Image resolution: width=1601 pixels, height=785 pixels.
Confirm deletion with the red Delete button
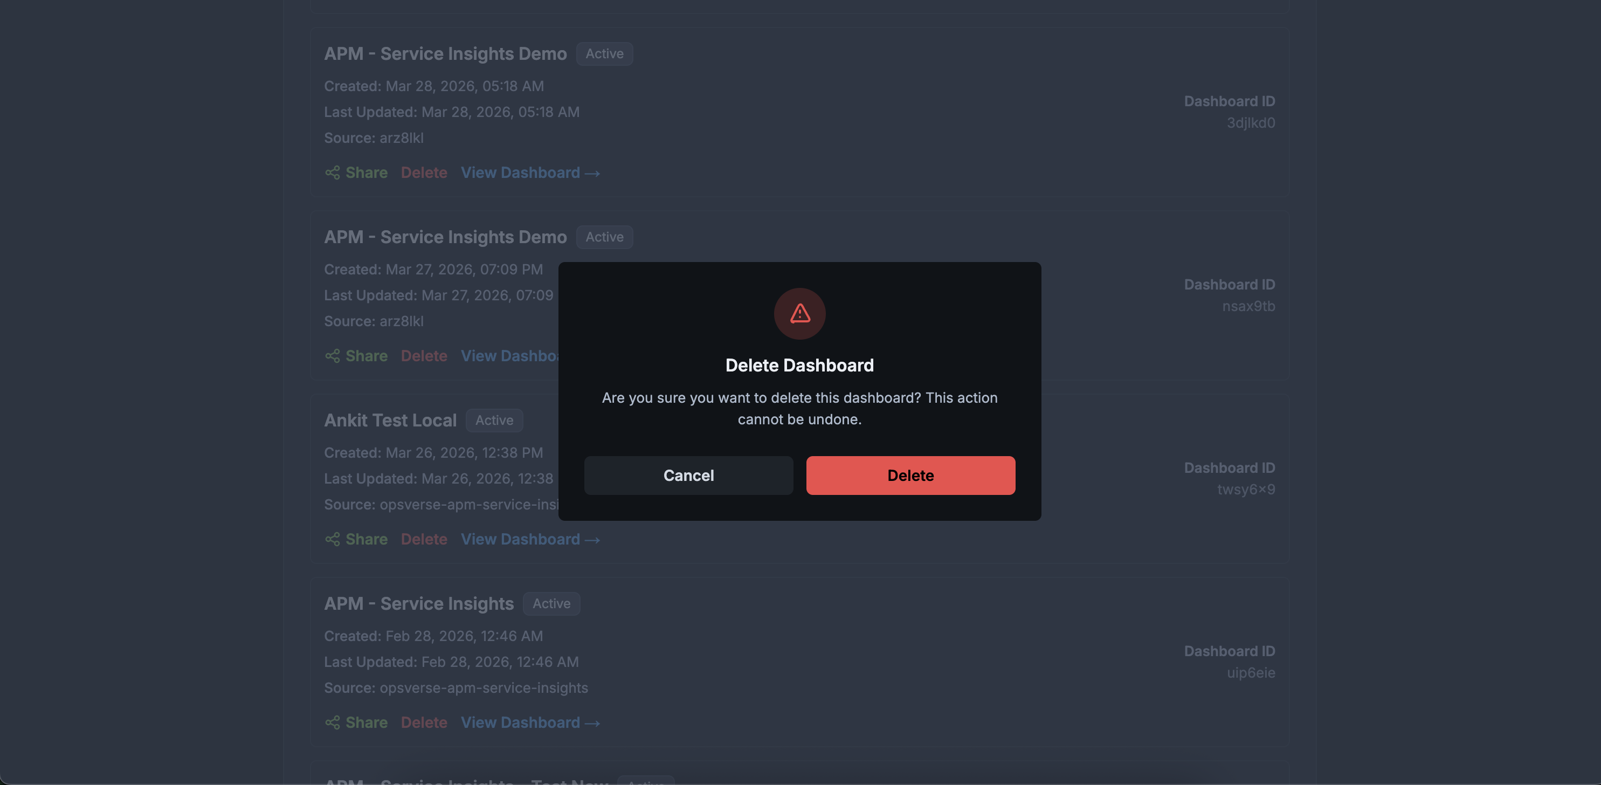point(910,476)
